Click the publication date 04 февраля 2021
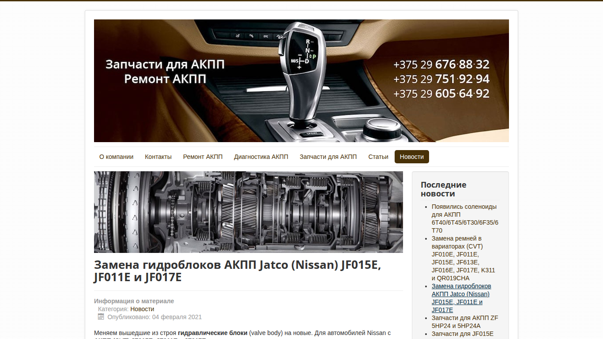 point(177,317)
